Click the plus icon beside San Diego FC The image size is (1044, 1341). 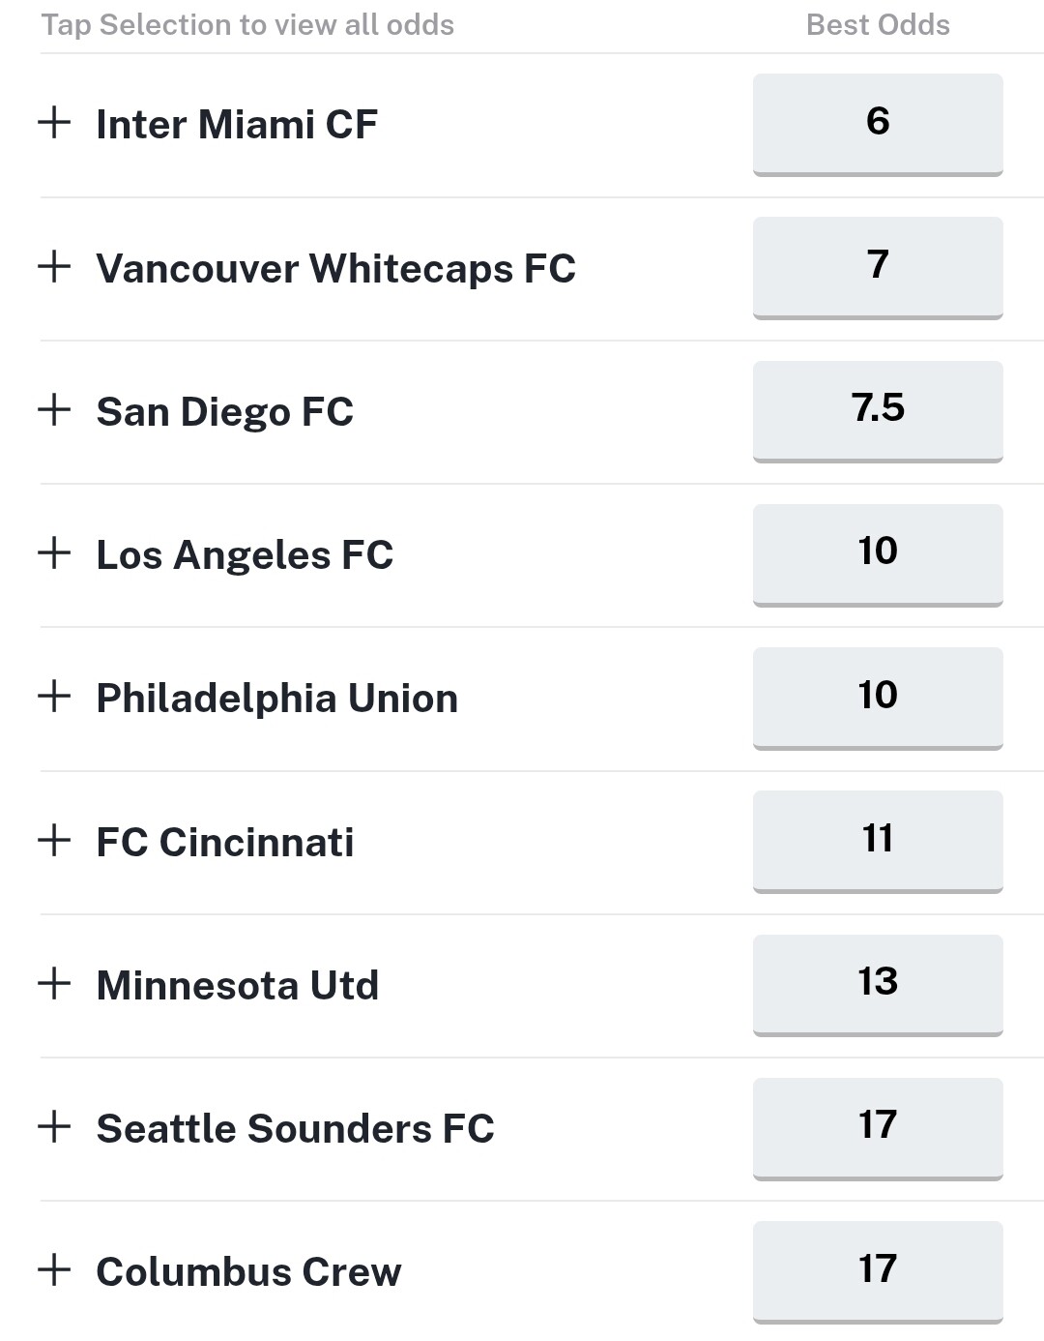tap(54, 409)
